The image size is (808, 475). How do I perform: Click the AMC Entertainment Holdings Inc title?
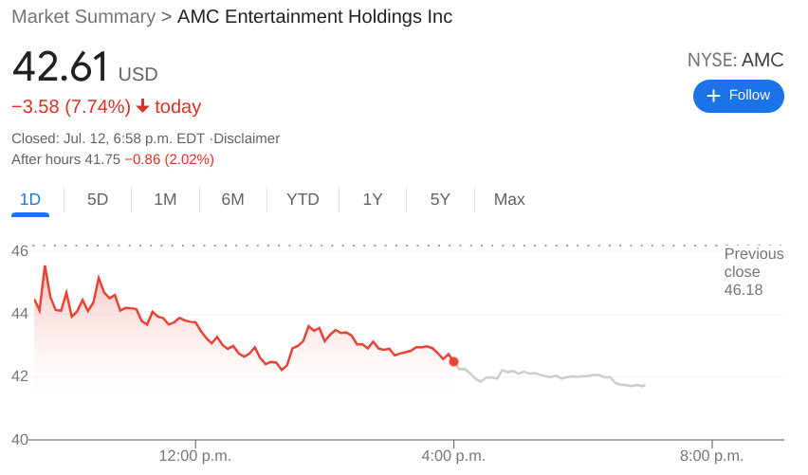point(315,17)
